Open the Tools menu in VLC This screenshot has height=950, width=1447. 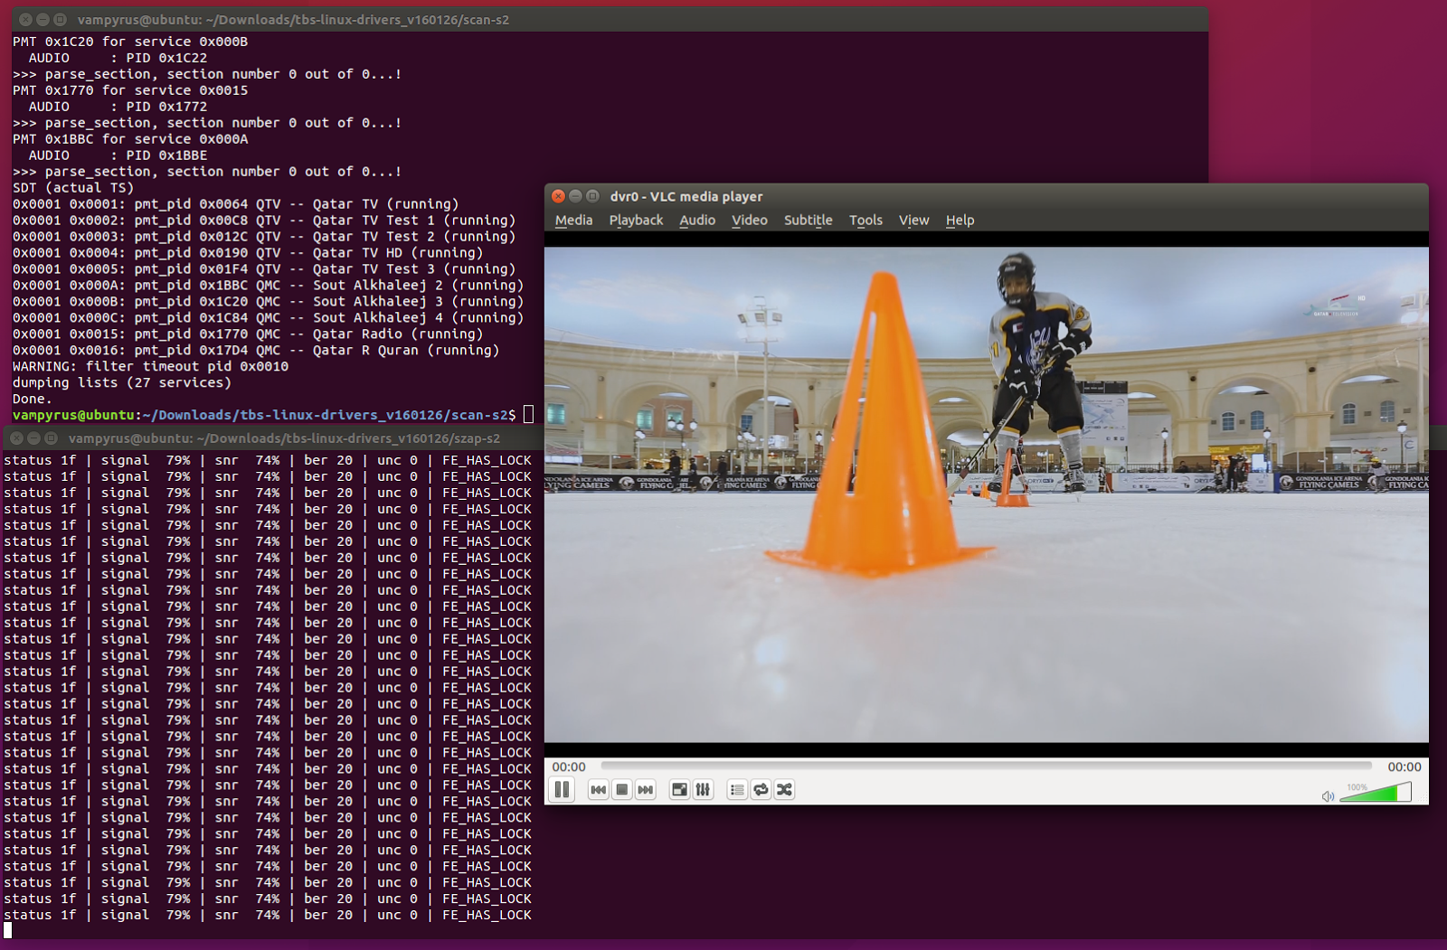pos(865,221)
